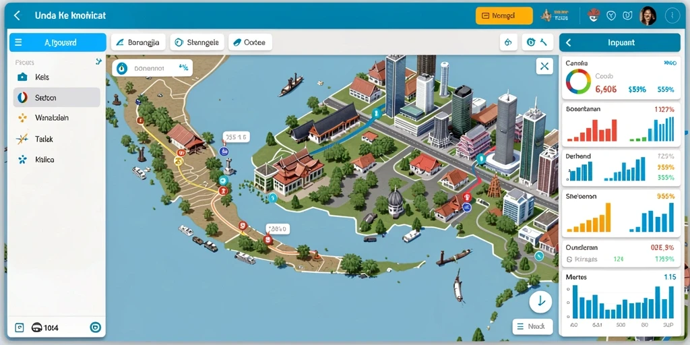The height and width of the screenshot is (345, 690).
Task: Click the user avatar in the top bar
Action: 648,16
